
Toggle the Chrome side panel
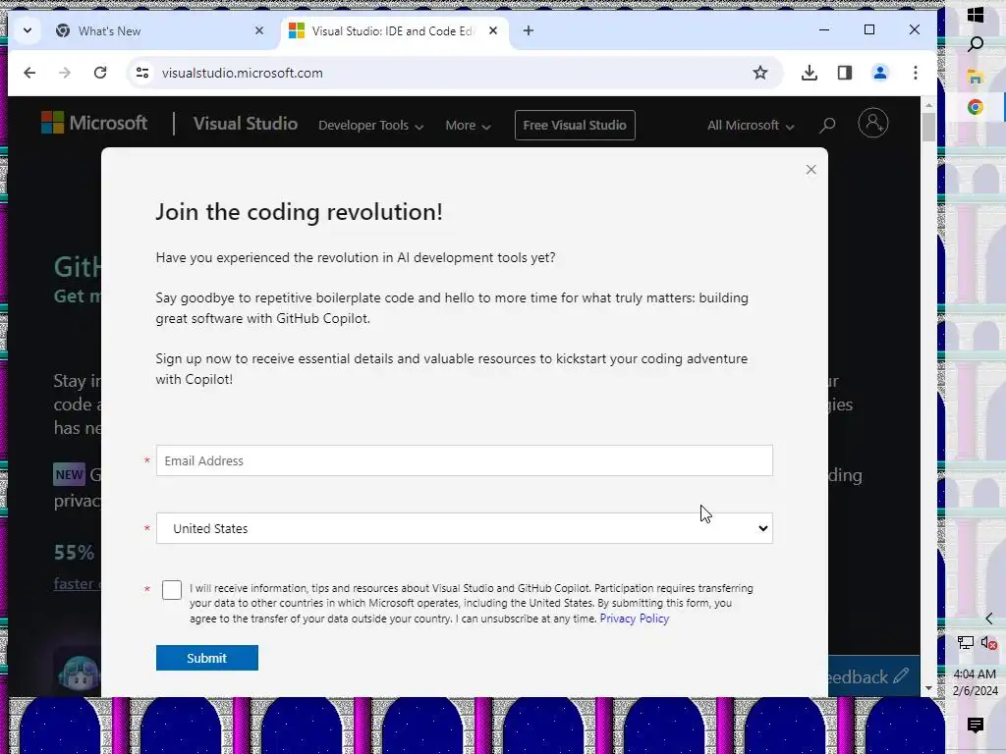tap(844, 73)
